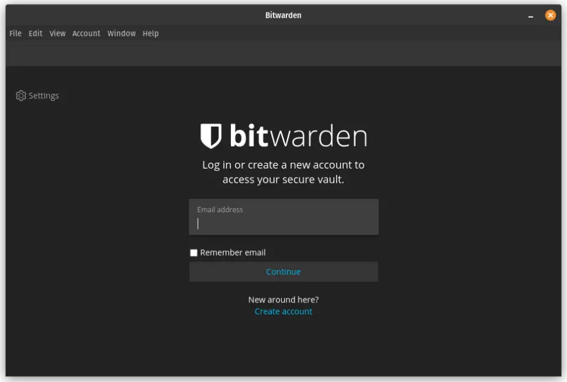Screen dimensions: 567x382
Task: Open the Window menu
Action: point(121,34)
